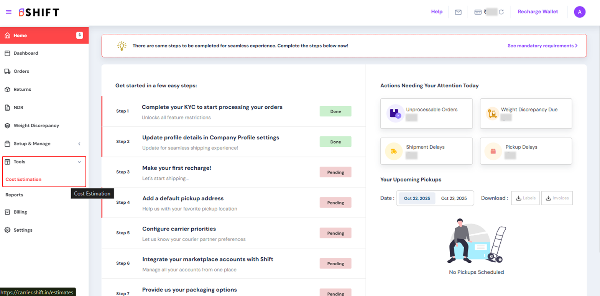This screenshot has width=600, height=296.
Task: Click the Pickup Delays box icon
Action: tap(493, 151)
